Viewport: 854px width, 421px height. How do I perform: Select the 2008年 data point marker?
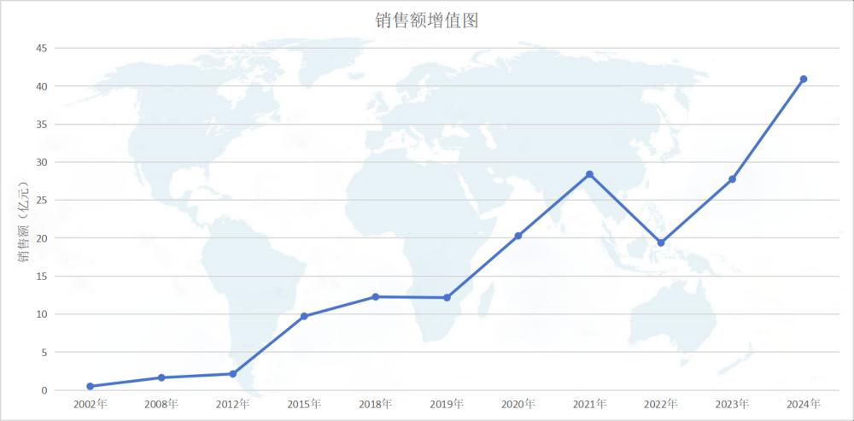click(x=161, y=377)
